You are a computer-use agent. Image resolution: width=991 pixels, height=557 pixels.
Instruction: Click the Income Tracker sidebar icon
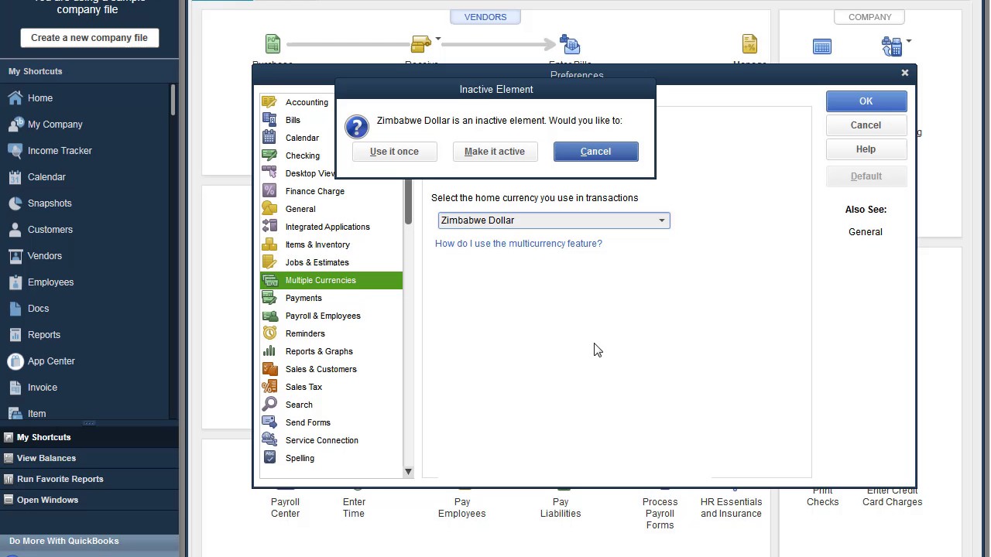click(x=15, y=151)
